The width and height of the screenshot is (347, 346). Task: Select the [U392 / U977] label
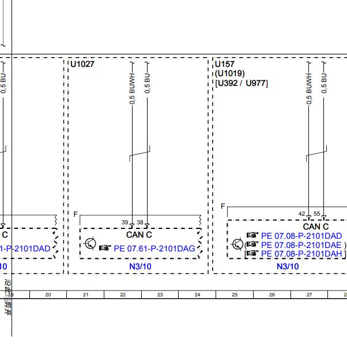242,83
